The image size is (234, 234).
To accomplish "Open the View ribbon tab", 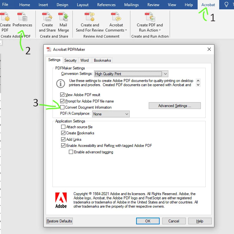I will 172,5.
